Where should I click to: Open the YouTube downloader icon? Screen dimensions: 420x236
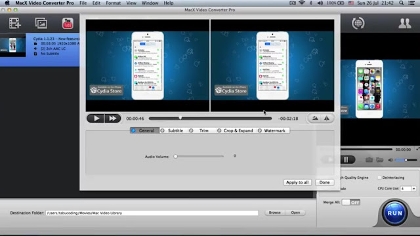68,24
